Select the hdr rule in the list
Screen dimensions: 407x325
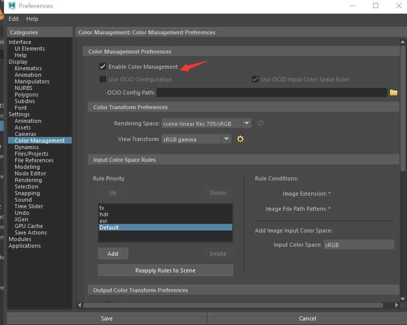[x=165, y=214]
